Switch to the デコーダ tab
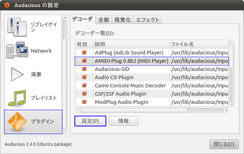Image resolution: width=244 pixels, height=154 pixels. tap(83, 19)
